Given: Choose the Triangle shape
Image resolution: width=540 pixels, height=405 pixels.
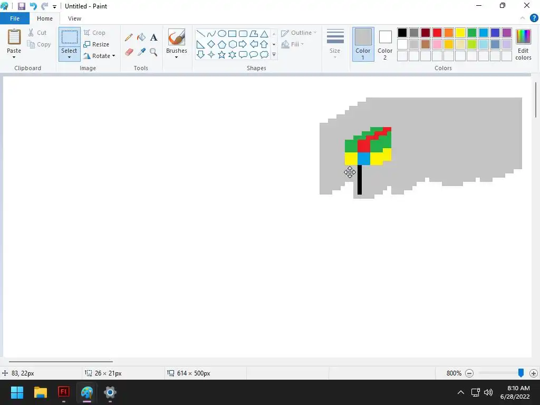Looking at the screenshot, I should click(264, 33).
